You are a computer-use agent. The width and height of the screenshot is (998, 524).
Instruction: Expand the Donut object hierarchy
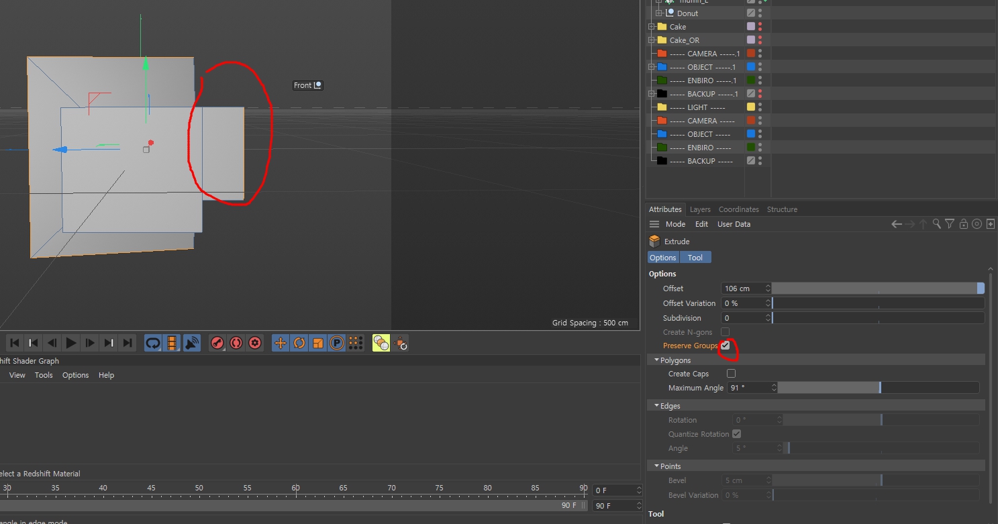[659, 13]
